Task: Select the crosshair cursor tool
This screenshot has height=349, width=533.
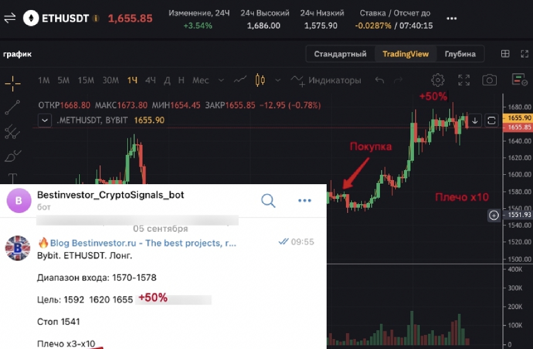Action: (12, 83)
